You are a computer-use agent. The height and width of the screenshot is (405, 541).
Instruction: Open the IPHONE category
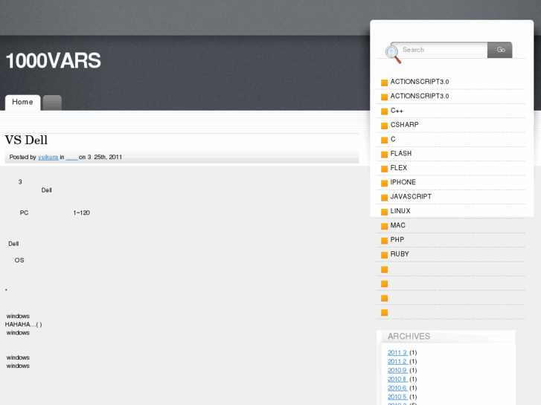pyautogui.click(x=403, y=182)
